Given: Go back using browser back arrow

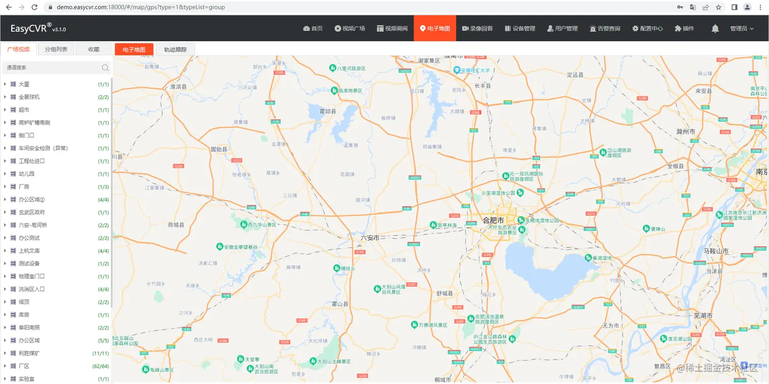Looking at the screenshot, I should tap(8, 7).
